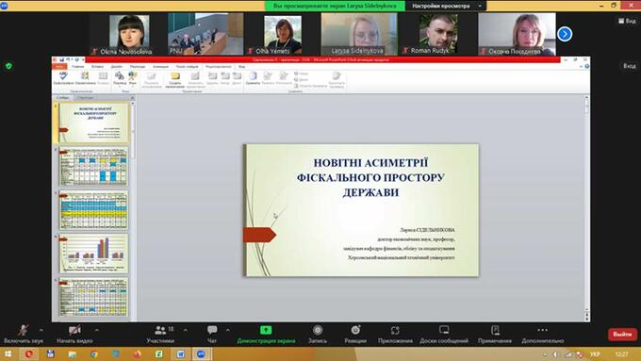Expand arrow next to Участники

pos(185,330)
